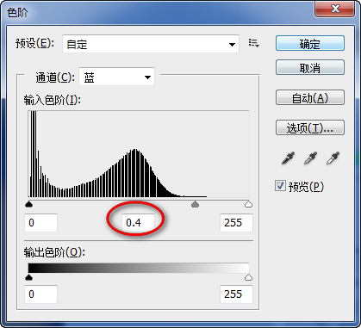Click the input black point slider triangle
361x328 pixels.
[29, 204]
